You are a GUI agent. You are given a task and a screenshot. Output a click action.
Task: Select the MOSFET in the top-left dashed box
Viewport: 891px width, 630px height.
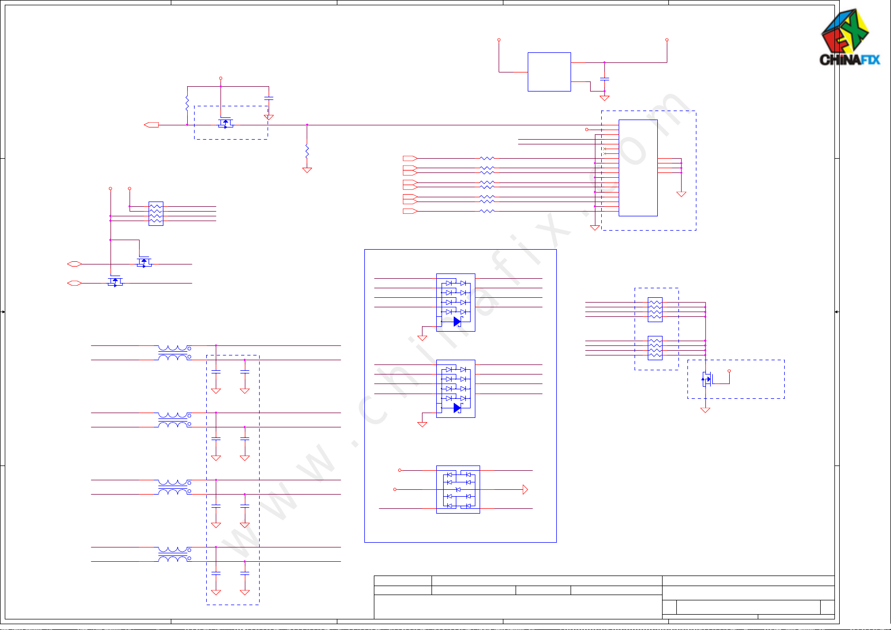pyautogui.click(x=226, y=123)
